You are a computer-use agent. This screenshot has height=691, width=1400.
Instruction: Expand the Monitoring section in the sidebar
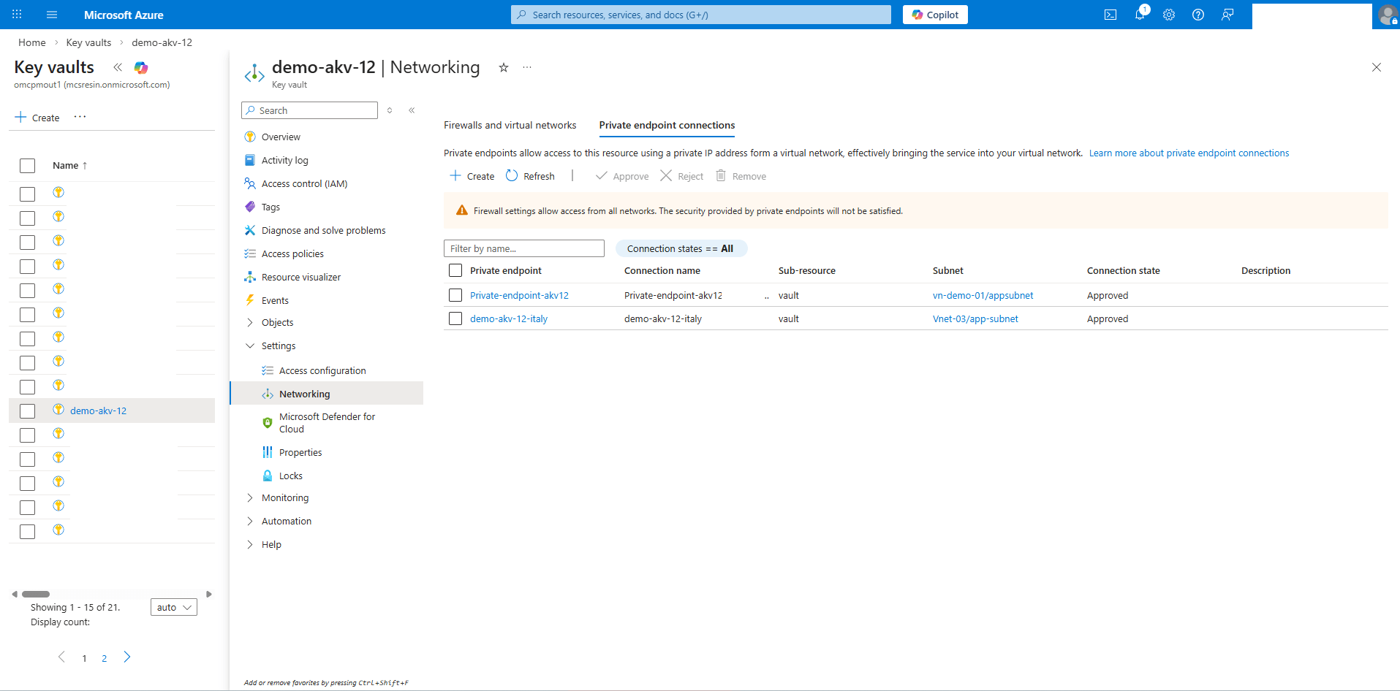(x=284, y=497)
